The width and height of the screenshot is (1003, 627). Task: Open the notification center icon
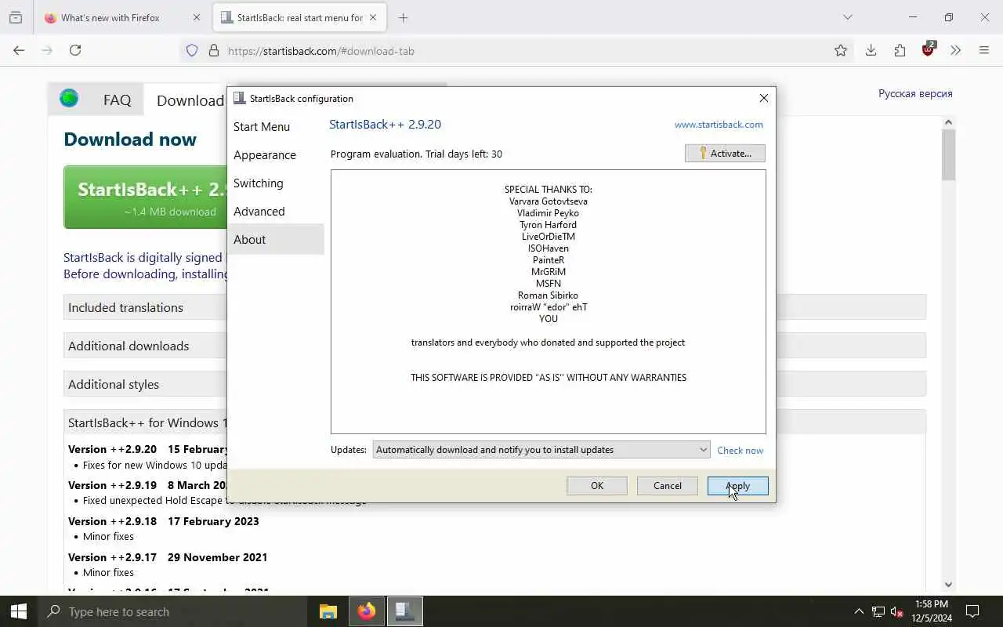point(972,611)
